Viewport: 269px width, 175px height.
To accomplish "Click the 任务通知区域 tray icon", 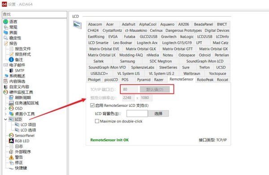I will point(11,103).
